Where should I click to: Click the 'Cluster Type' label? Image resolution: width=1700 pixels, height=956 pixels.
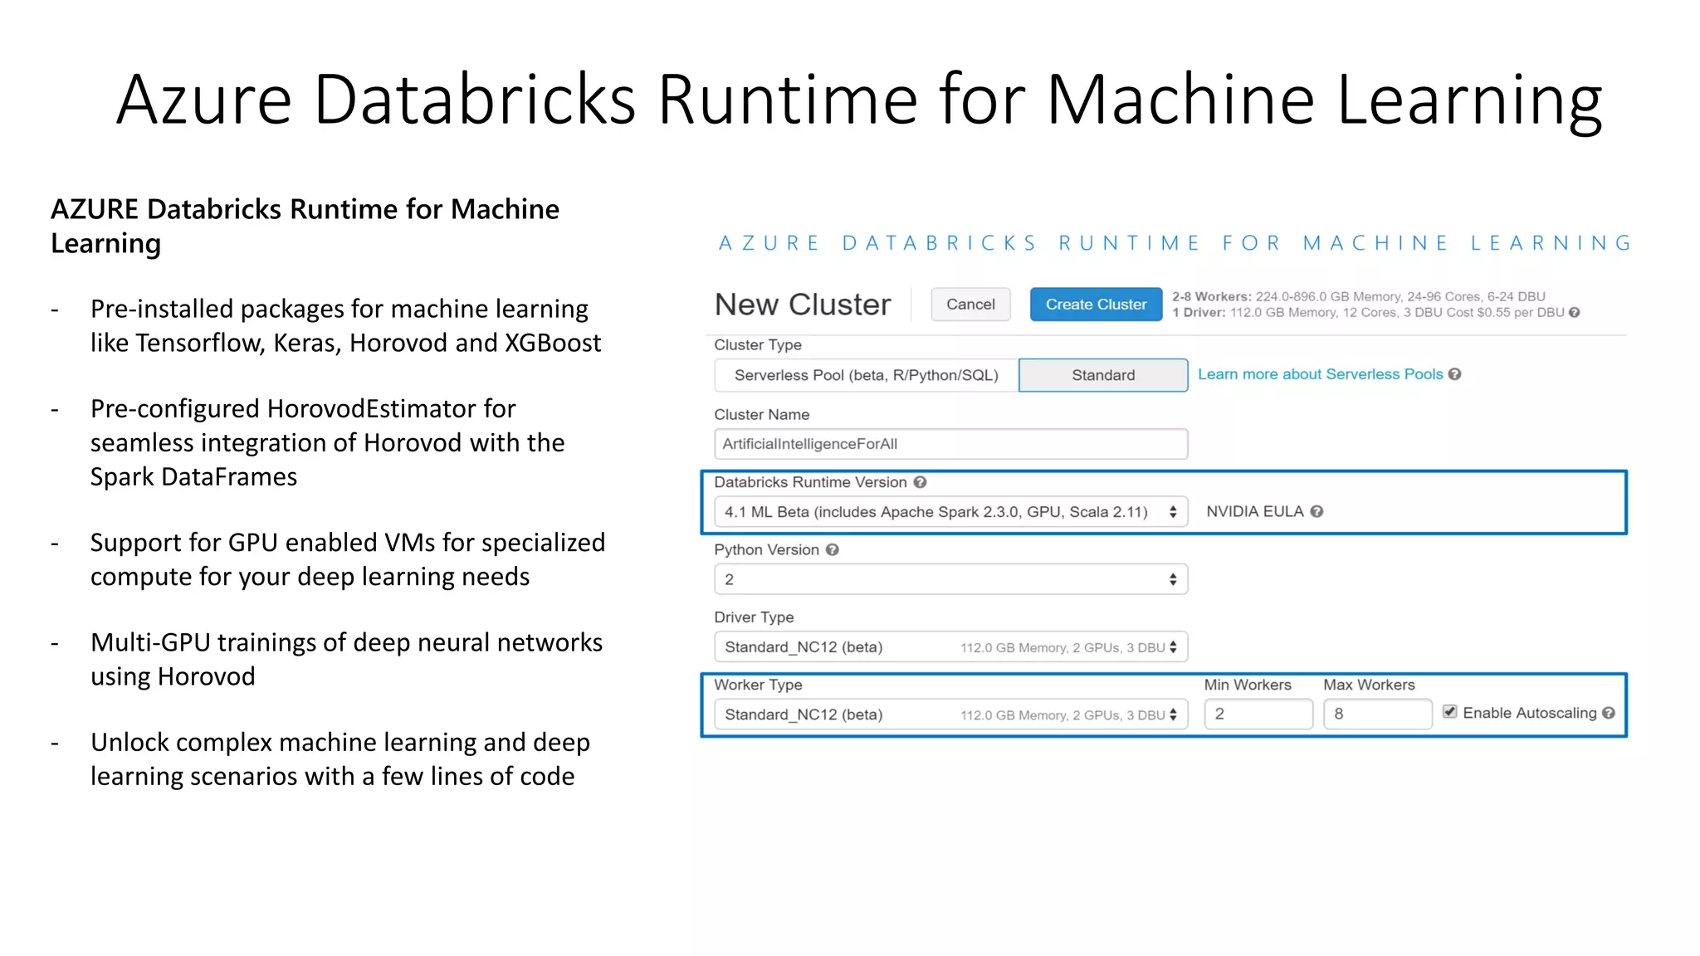click(758, 344)
